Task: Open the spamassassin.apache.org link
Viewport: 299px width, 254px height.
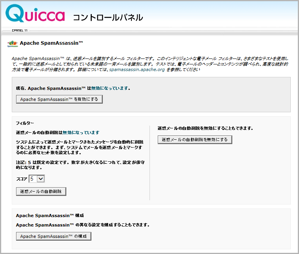Action: 136,69
